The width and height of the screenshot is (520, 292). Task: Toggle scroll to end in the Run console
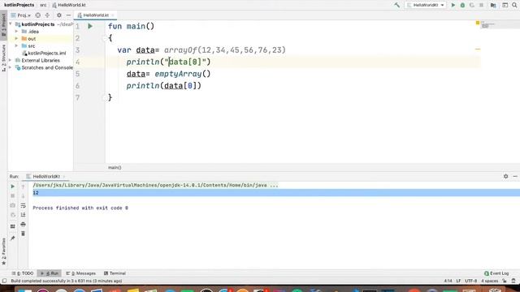24,215
